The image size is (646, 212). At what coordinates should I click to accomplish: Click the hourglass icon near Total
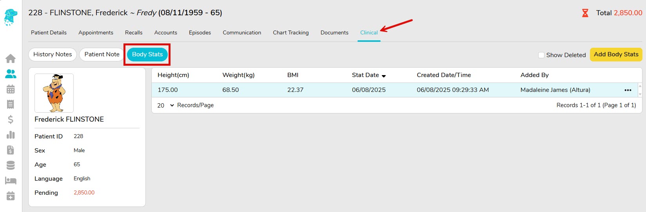[x=585, y=13]
